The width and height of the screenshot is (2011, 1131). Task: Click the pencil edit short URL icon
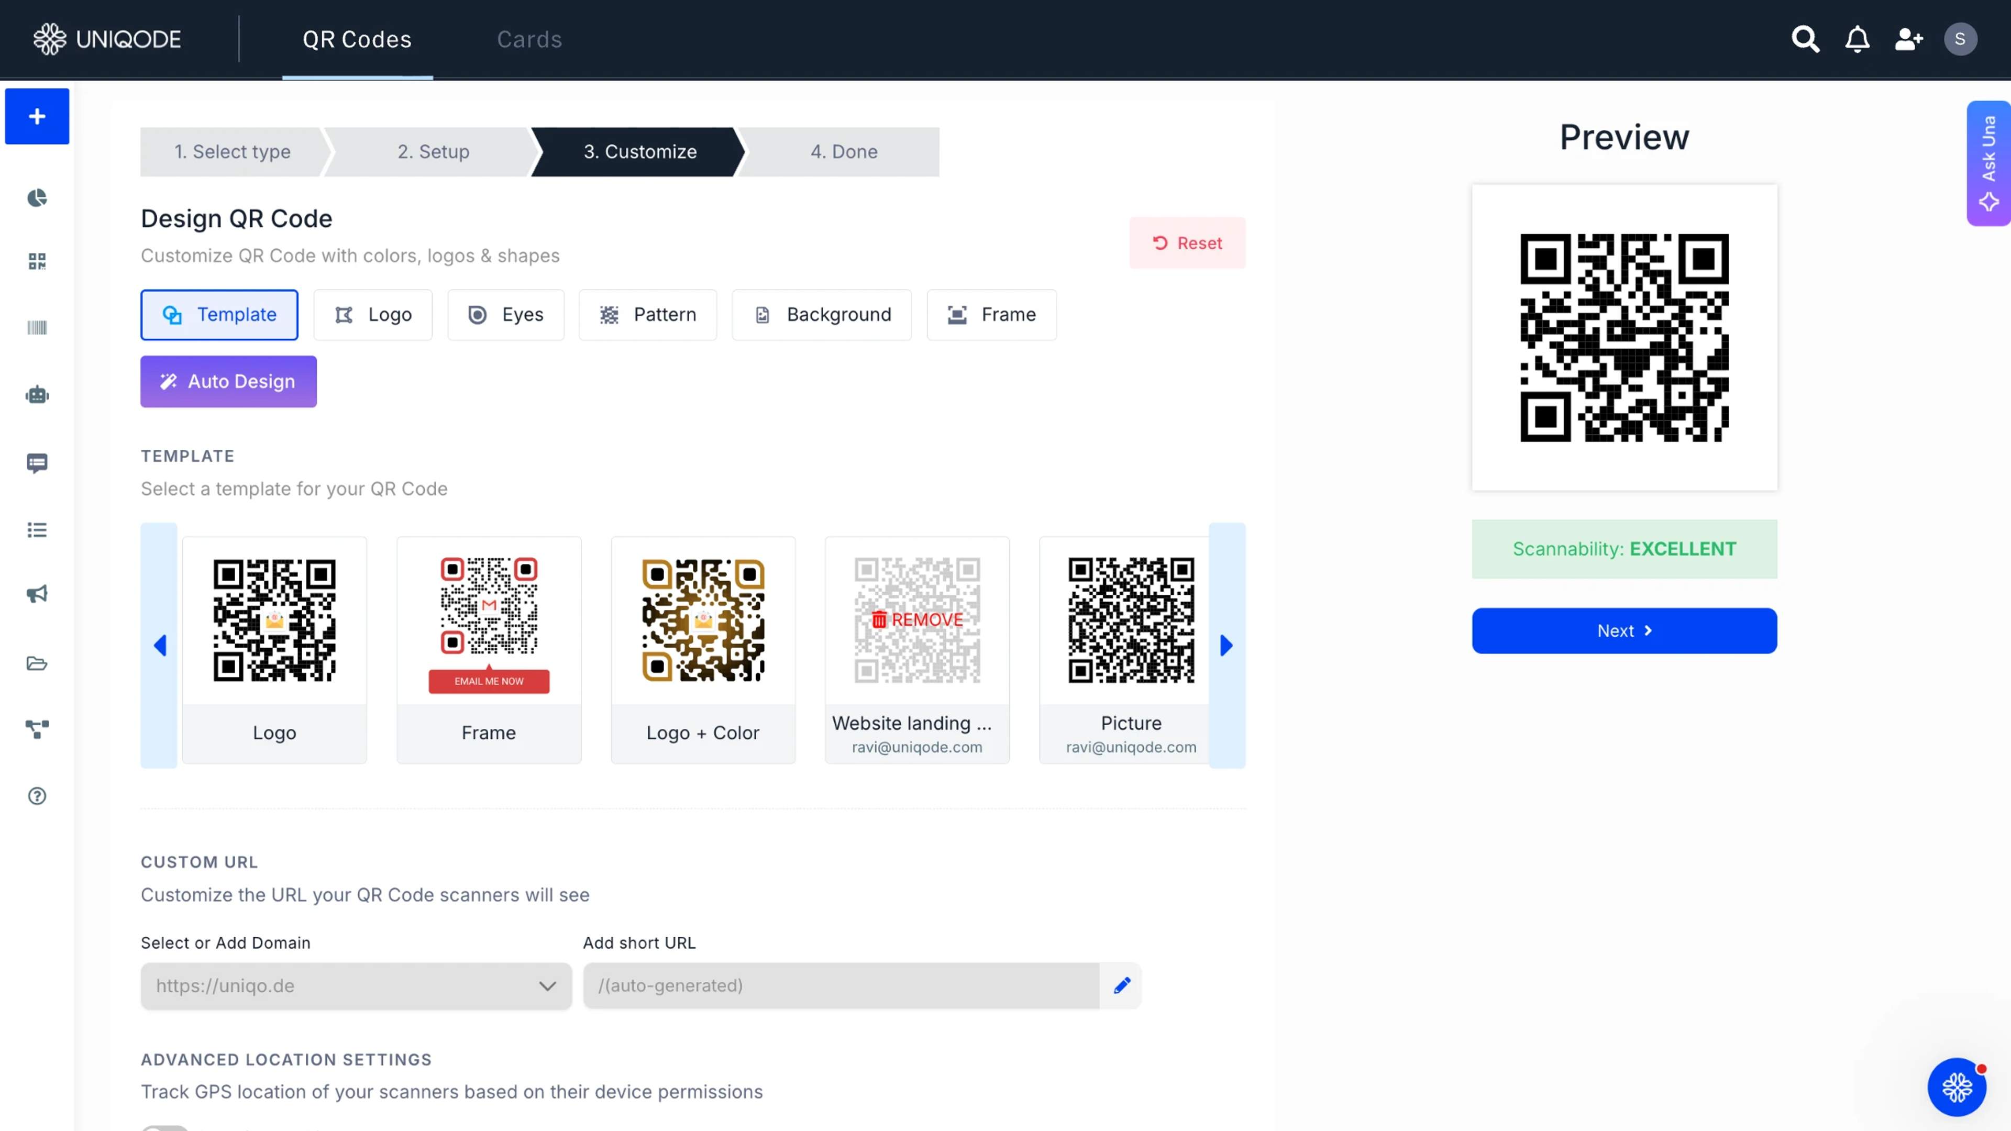pos(1122,986)
